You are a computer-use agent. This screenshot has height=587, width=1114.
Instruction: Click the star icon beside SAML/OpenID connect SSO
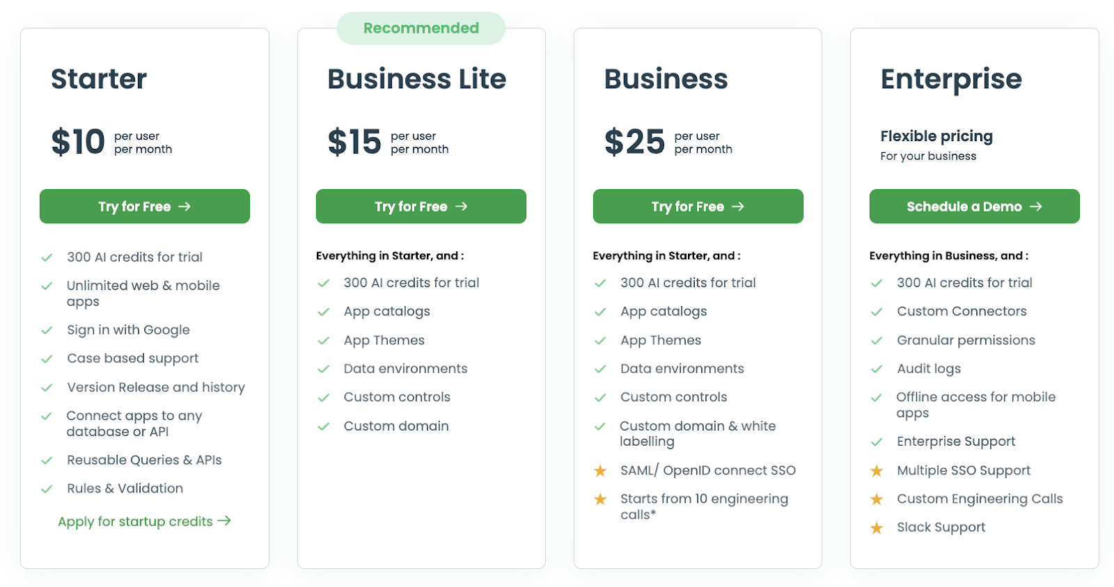click(600, 471)
